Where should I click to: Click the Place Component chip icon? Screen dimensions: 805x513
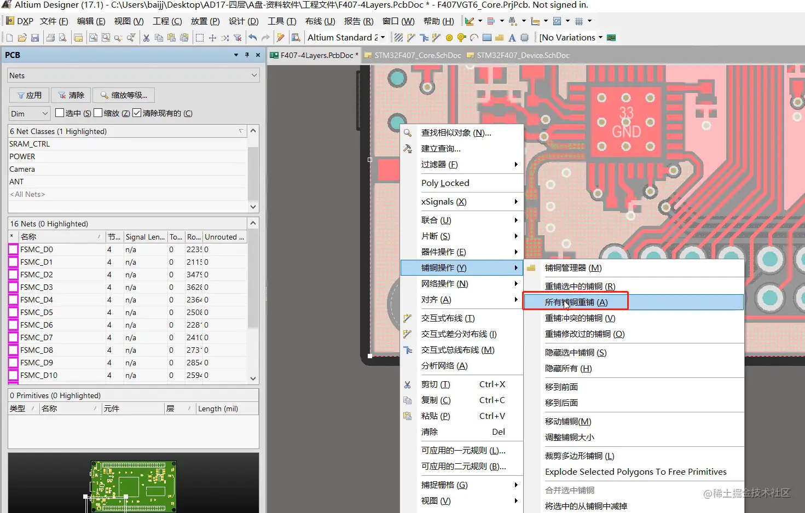tap(524, 38)
